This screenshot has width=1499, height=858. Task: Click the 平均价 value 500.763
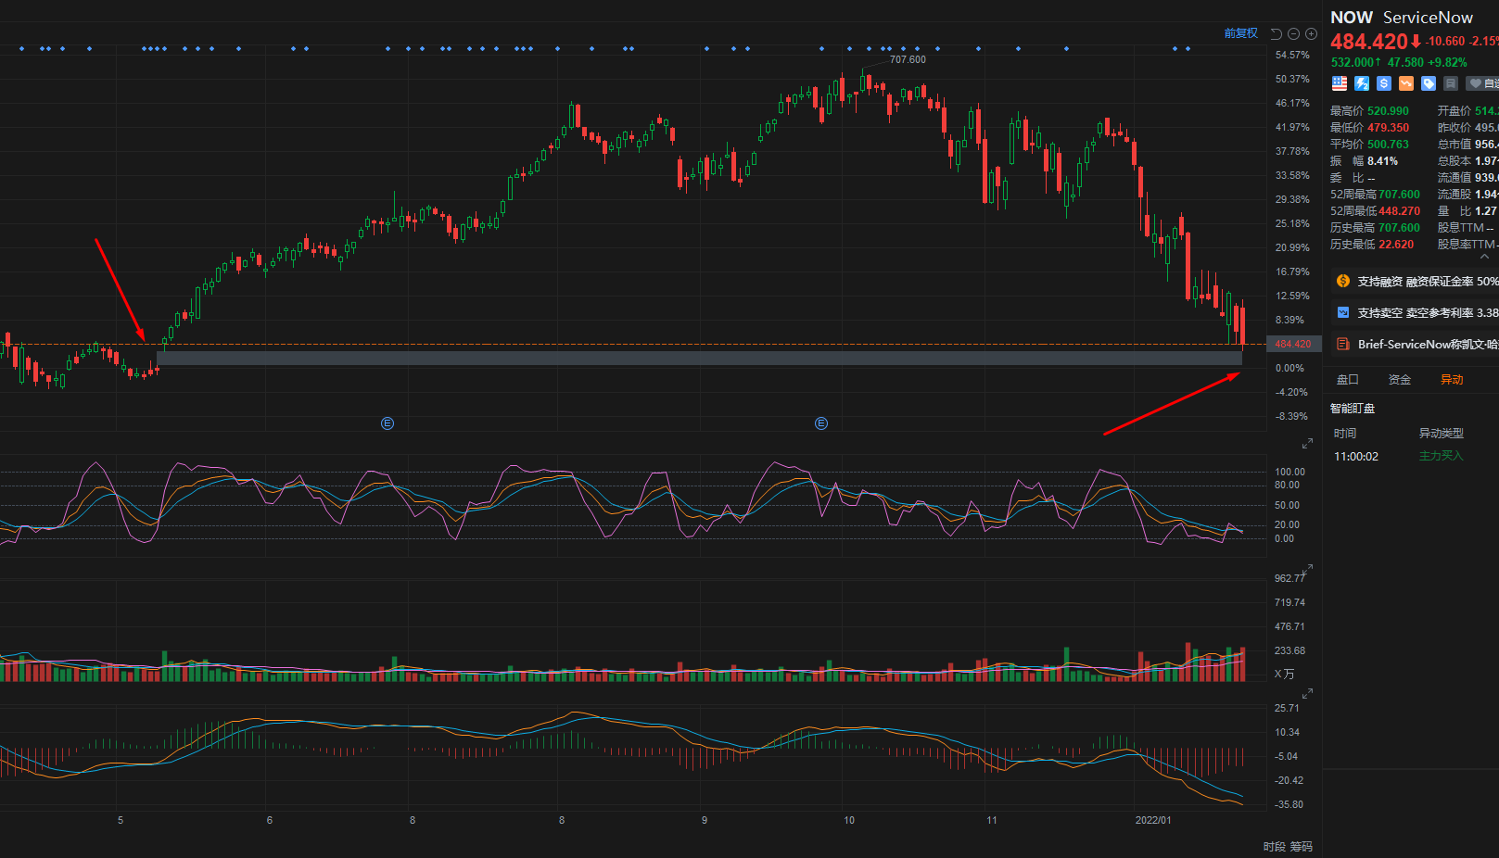click(1388, 145)
